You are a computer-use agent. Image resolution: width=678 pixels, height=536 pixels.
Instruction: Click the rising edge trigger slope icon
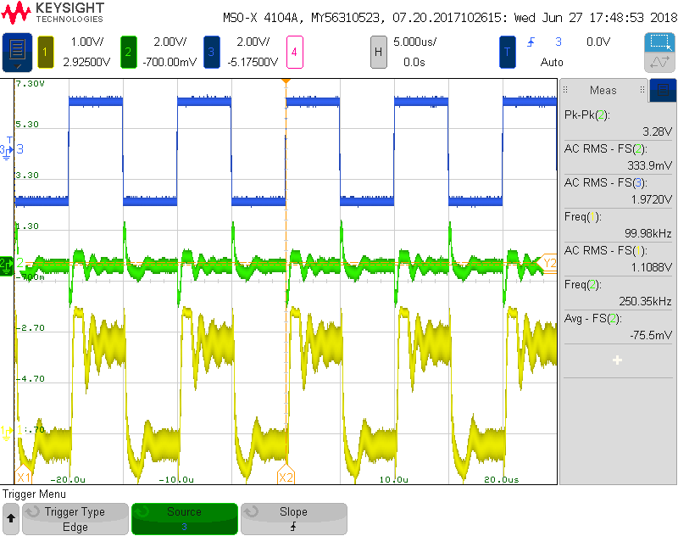531,42
